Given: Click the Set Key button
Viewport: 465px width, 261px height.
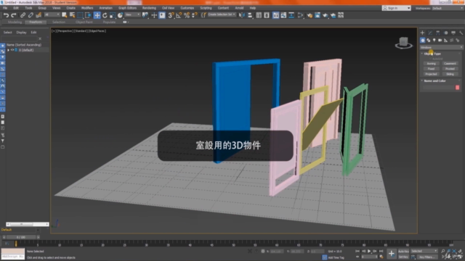Looking at the screenshot, I should click(x=403, y=257).
